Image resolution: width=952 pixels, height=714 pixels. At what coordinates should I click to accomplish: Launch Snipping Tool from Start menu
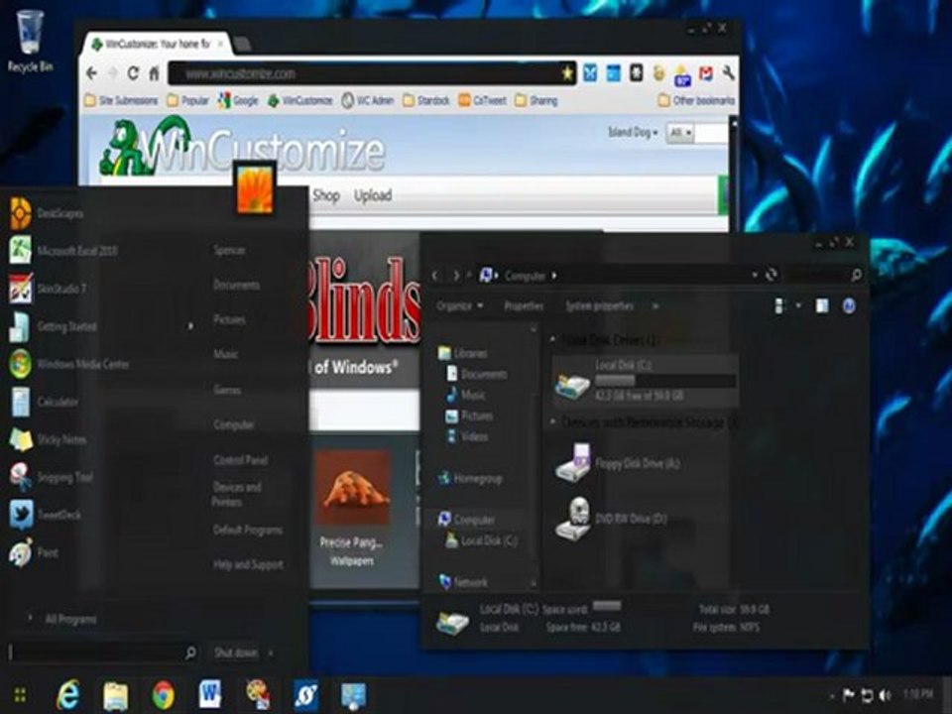(x=51, y=477)
